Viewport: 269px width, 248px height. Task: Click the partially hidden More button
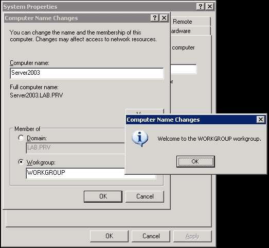point(145,111)
